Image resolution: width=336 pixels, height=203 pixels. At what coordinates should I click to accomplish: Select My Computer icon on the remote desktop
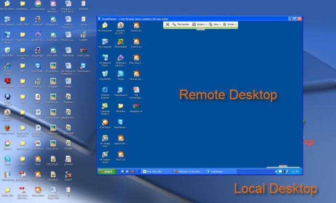click(105, 43)
